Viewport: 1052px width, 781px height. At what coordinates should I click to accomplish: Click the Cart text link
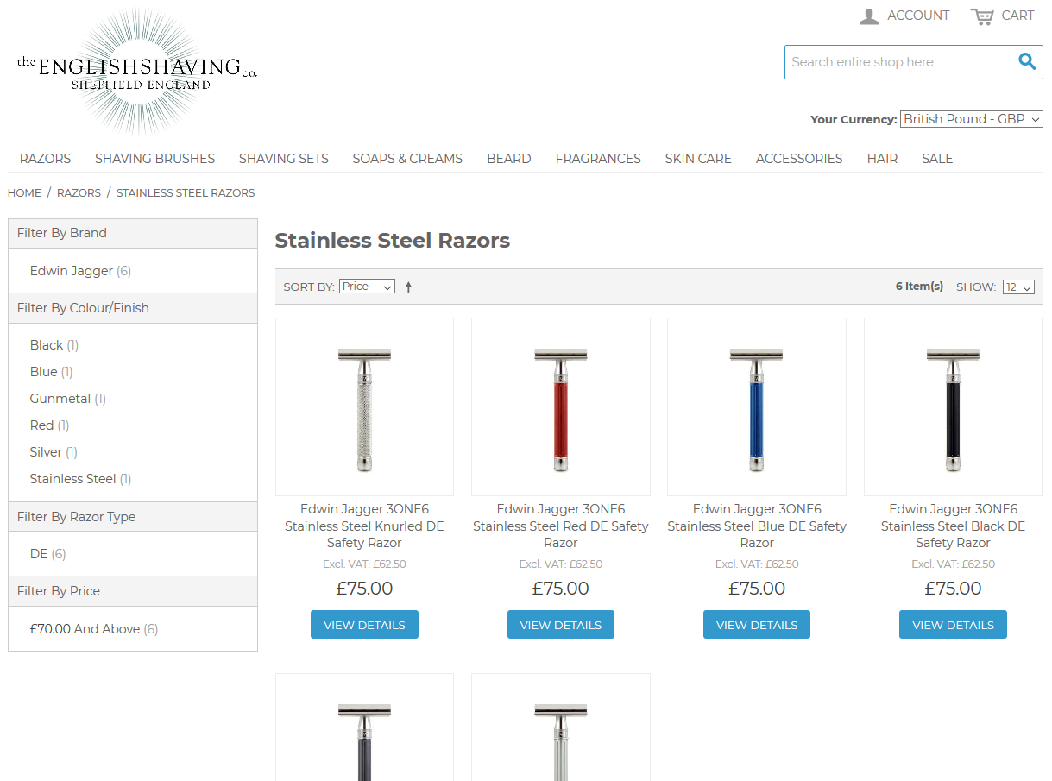coord(1017,16)
